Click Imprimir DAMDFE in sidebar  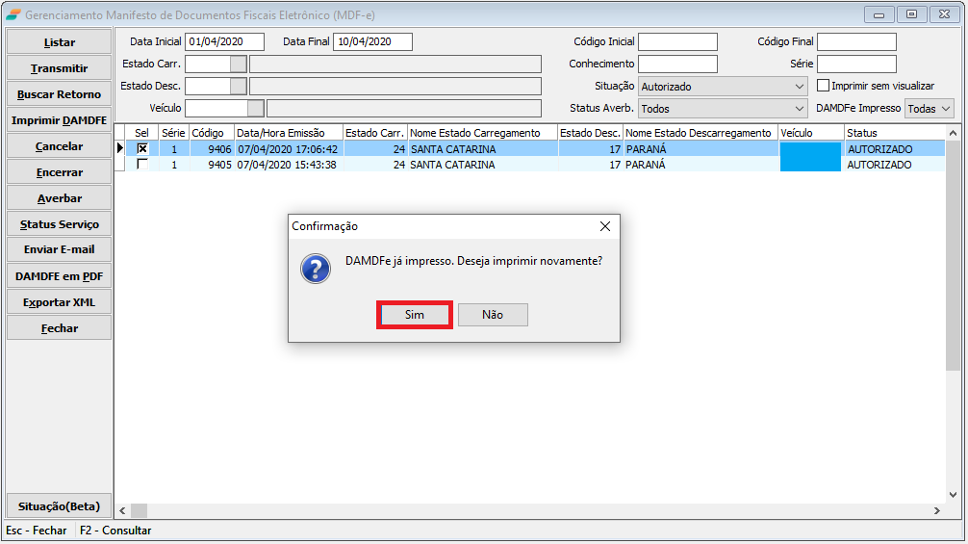(x=60, y=120)
